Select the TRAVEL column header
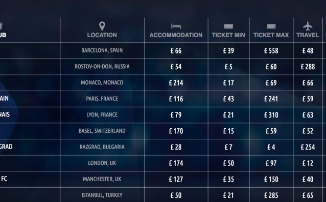 (308, 35)
